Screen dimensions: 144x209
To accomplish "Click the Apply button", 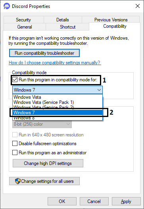I will tap(126, 201).
